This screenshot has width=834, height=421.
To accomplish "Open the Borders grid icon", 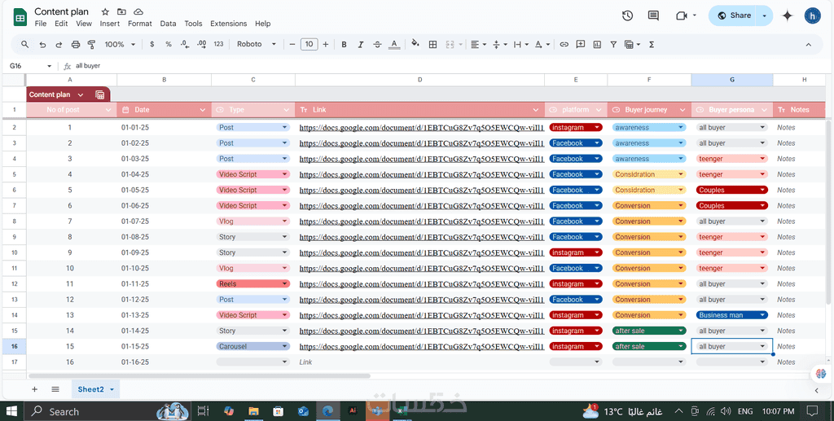I will [x=433, y=45].
